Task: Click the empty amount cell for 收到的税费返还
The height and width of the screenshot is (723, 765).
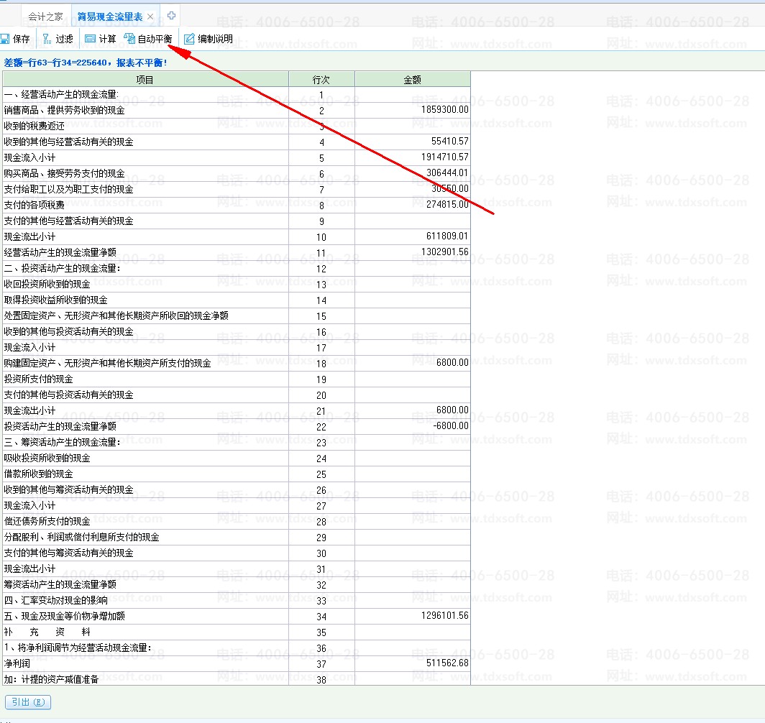Action: [x=412, y=126]
